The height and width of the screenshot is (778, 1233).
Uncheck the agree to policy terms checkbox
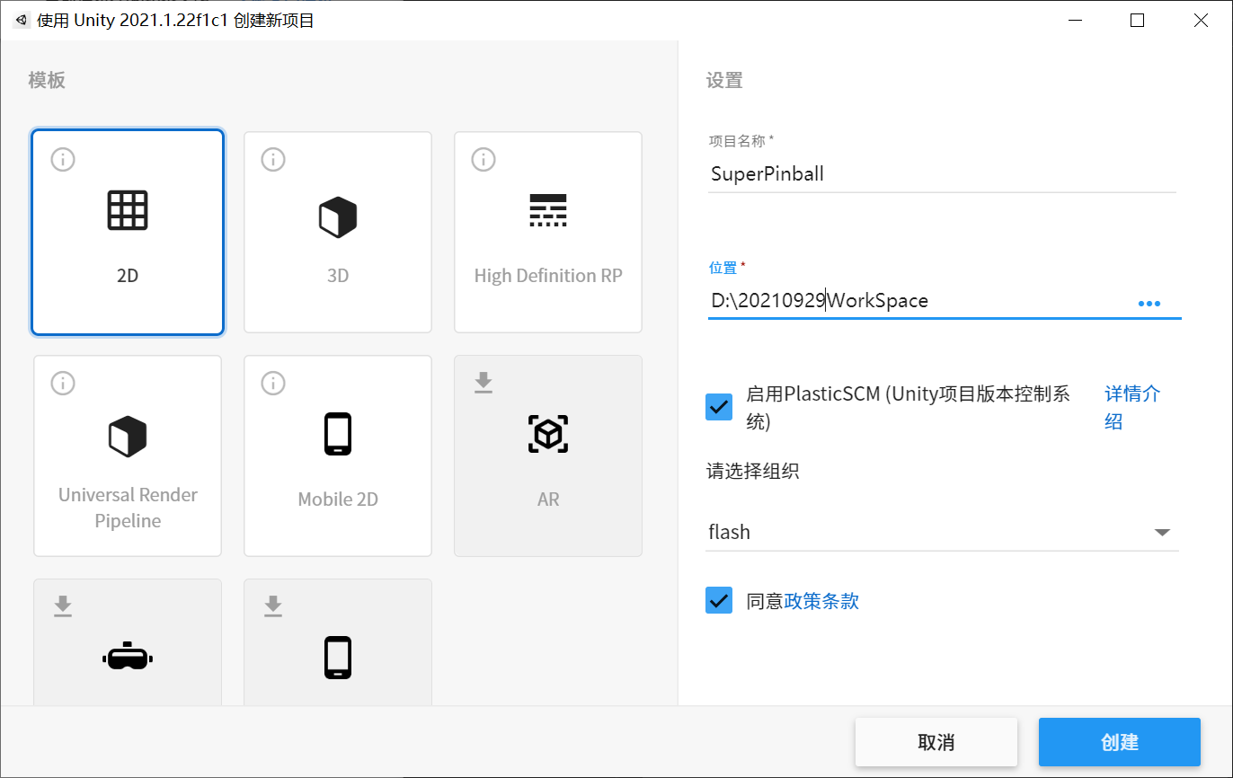(x=719, y=601)
